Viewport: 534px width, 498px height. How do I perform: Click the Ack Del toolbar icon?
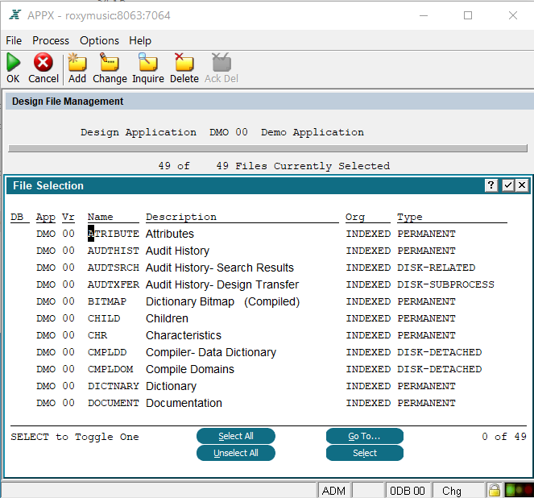[221, 62]
